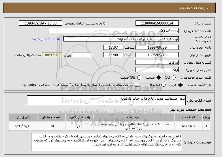The image size is (222, 157).
Task: Click the service name cell in row 1
Action: pos(134,126)
